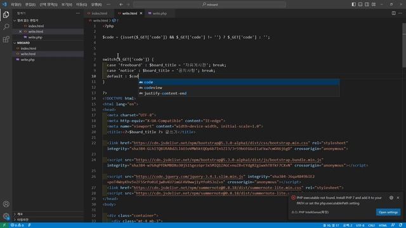Open the 보기(V) menu
406x228 pixels.
[x=67, y=4]
